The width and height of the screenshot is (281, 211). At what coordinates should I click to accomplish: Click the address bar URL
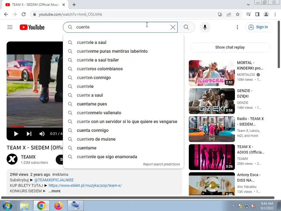click(x=71, y=14)
